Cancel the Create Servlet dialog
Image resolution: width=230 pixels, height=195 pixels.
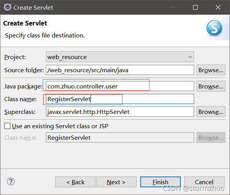click(x=204, y=182)
